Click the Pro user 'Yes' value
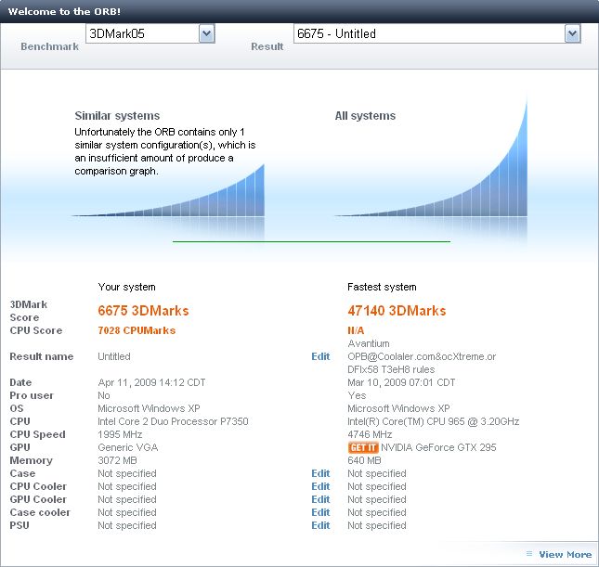The width and height of the screenshot is (599, 567). point(357,395)
